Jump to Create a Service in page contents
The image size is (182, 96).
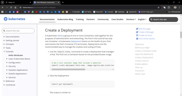point(142,61)
